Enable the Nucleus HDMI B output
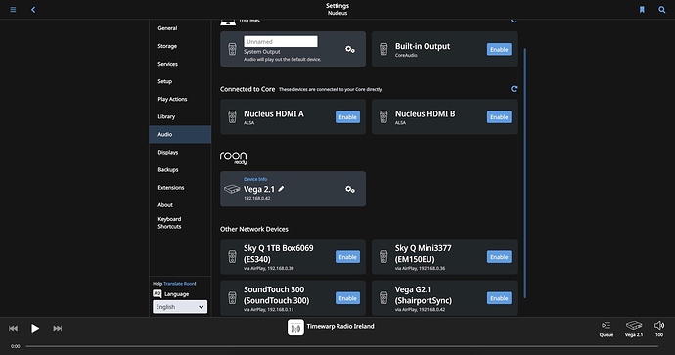This screenshot has height=355, width=675. tap(499, 117)
